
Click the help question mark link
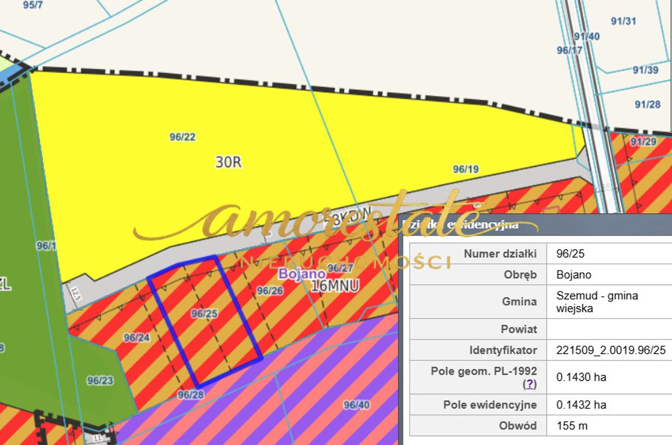point(529,384)
